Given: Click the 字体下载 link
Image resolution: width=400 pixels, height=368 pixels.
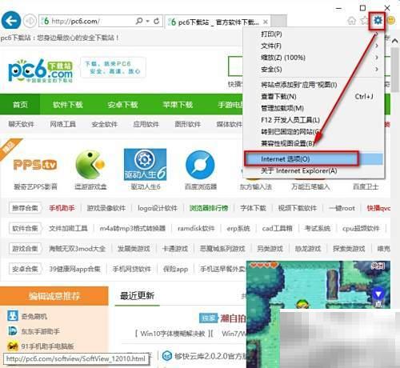Looking at the screenshot, I should pyautogui.click(x=253, y=208).
